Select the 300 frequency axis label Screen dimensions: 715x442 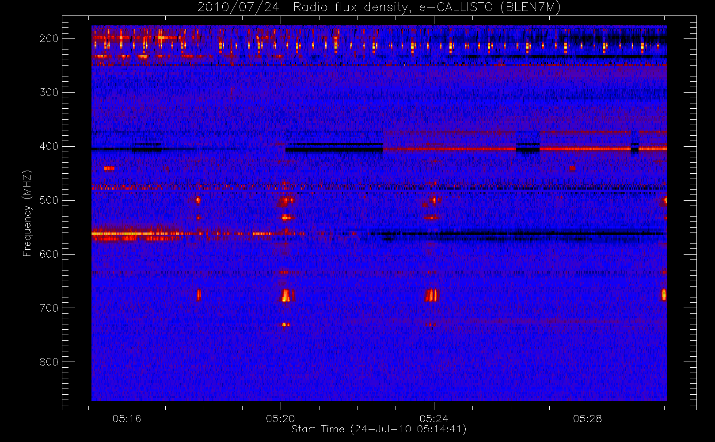(49, 92)
